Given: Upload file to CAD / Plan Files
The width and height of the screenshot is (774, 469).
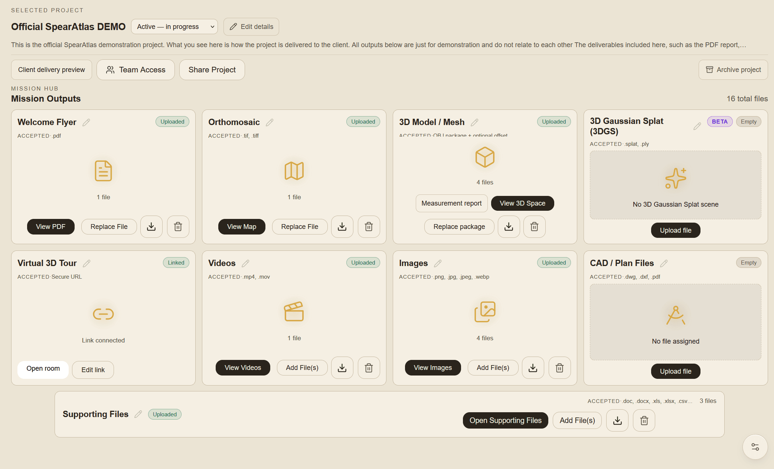Looking at the screenshot, I should (676, 371).
